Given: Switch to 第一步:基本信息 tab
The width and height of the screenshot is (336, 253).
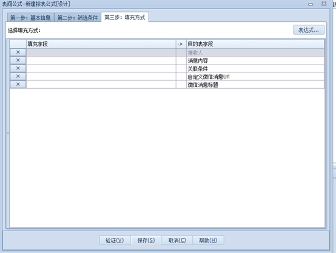Looking at the screenshot, I should 30,18.
